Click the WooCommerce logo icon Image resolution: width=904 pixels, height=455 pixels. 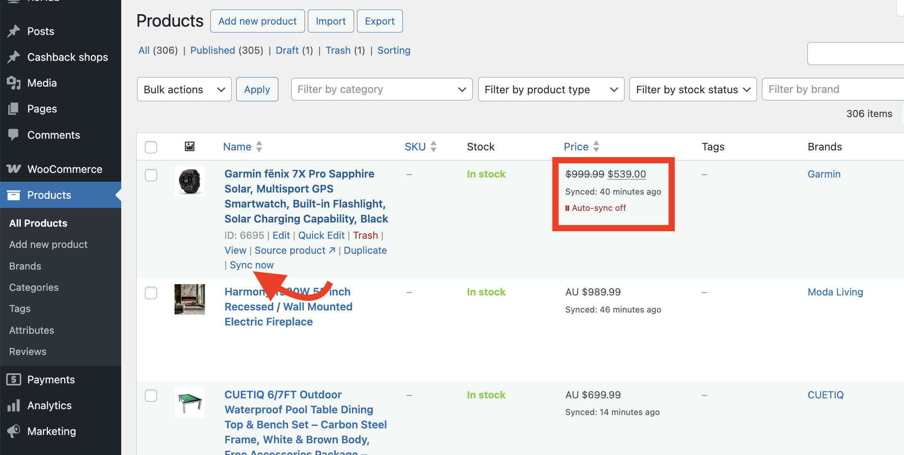[14, 169]
